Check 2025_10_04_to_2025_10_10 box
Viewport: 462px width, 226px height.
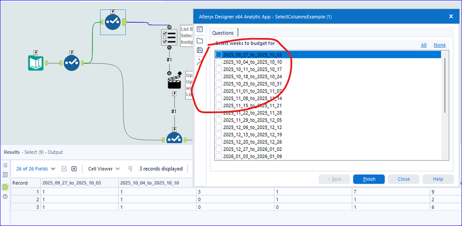[219, 62]
